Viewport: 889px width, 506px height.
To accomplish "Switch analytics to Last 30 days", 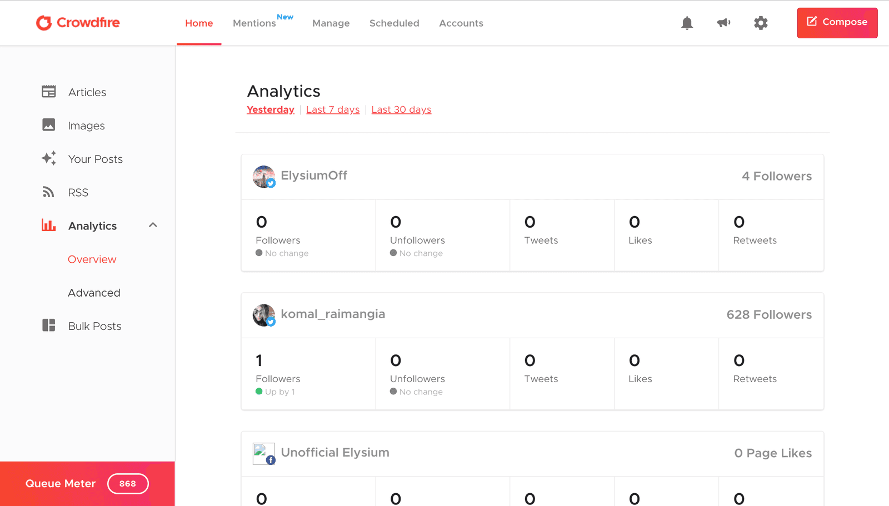I will coord(401,109).
